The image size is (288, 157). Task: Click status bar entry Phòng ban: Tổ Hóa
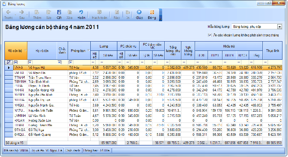coord(96,151)
